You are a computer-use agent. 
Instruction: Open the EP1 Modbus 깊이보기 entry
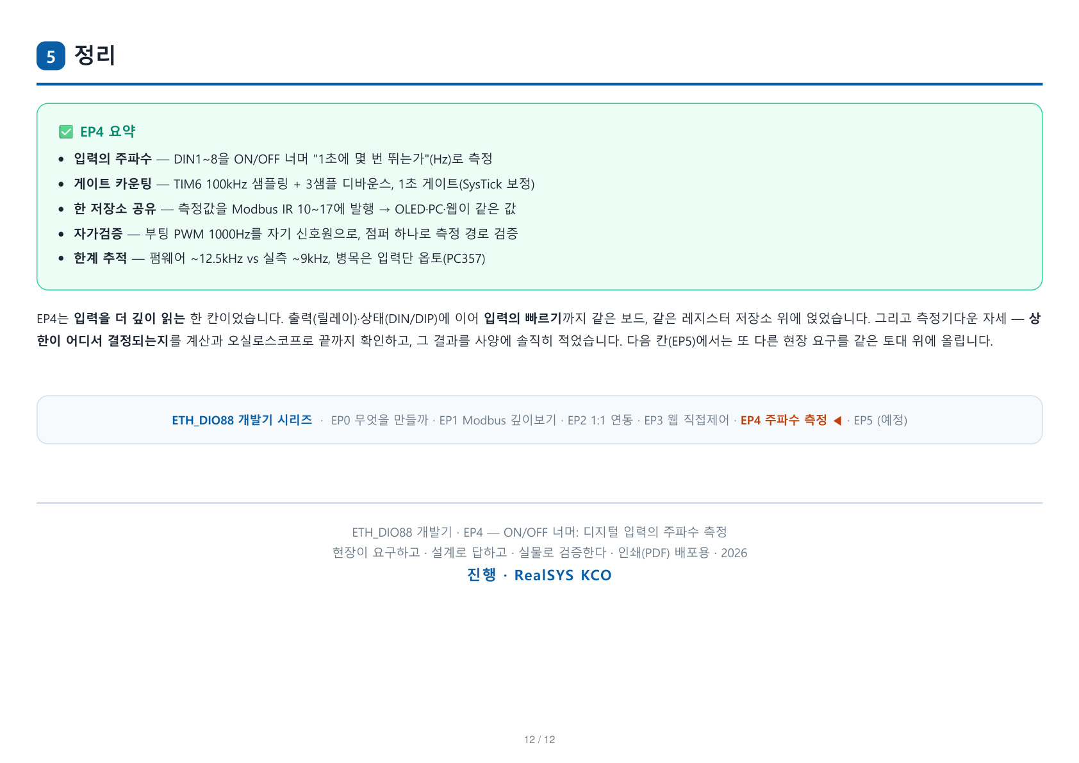click(x=498, y=420)
